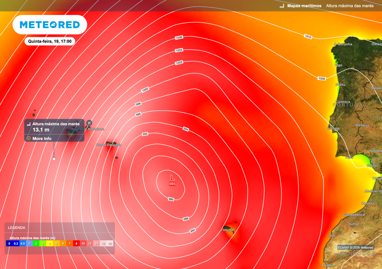Image resolution: width=382 pixels, height=269 pixels.
Task: Click the info icon beside More info
Action: (28, 138)
